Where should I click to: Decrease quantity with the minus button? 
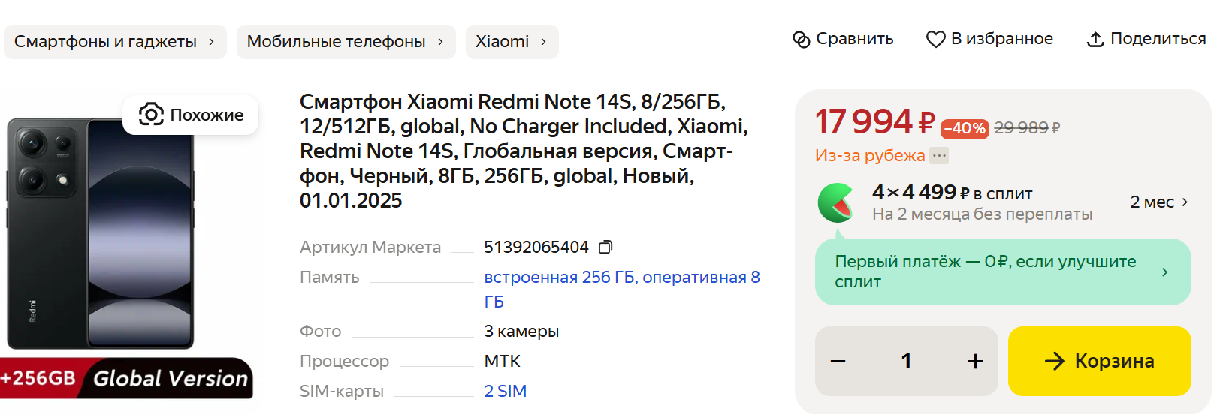(x=838, y=361)
